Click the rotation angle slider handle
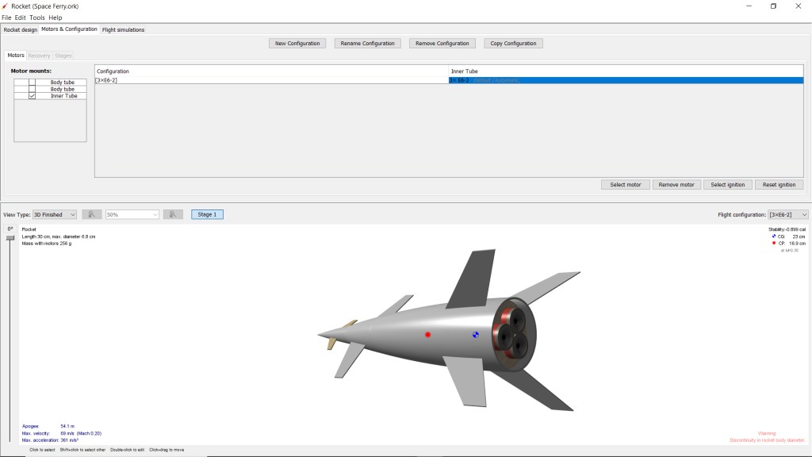This screenshot has width=812, height=457. point(10,236)
